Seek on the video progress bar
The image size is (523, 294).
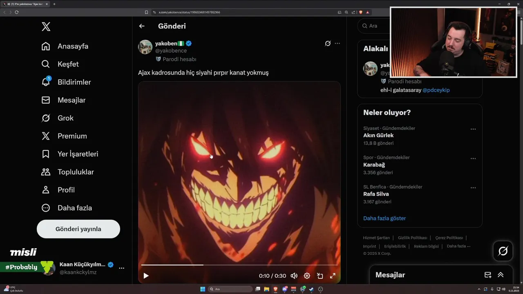(239, 265)
